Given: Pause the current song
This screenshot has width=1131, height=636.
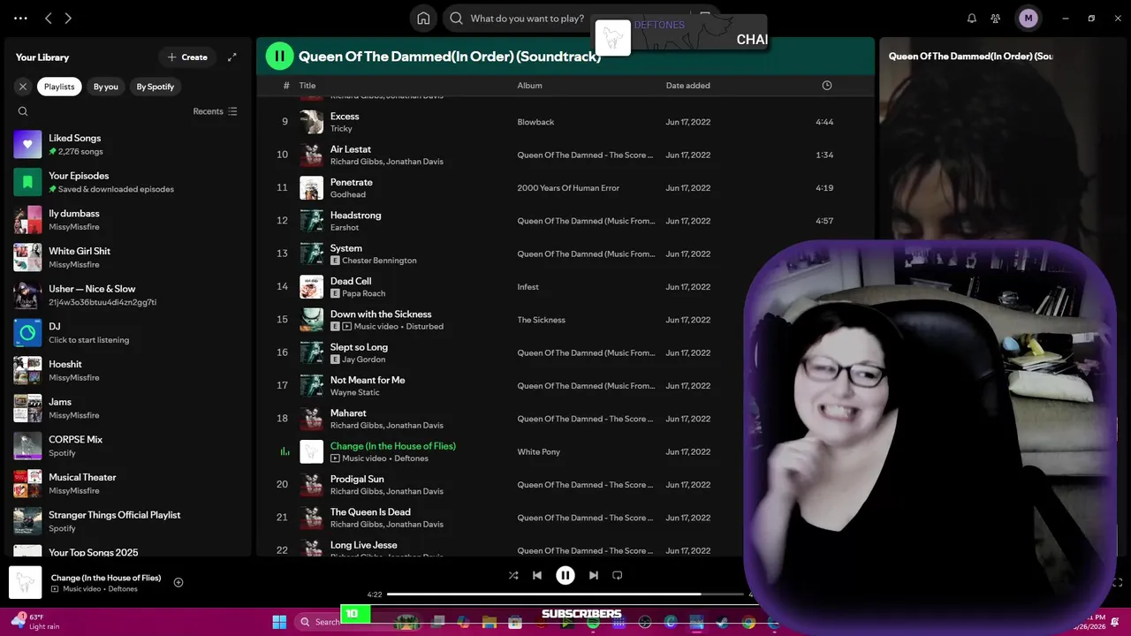Looking at the screenshot, I should click(565, 575).
